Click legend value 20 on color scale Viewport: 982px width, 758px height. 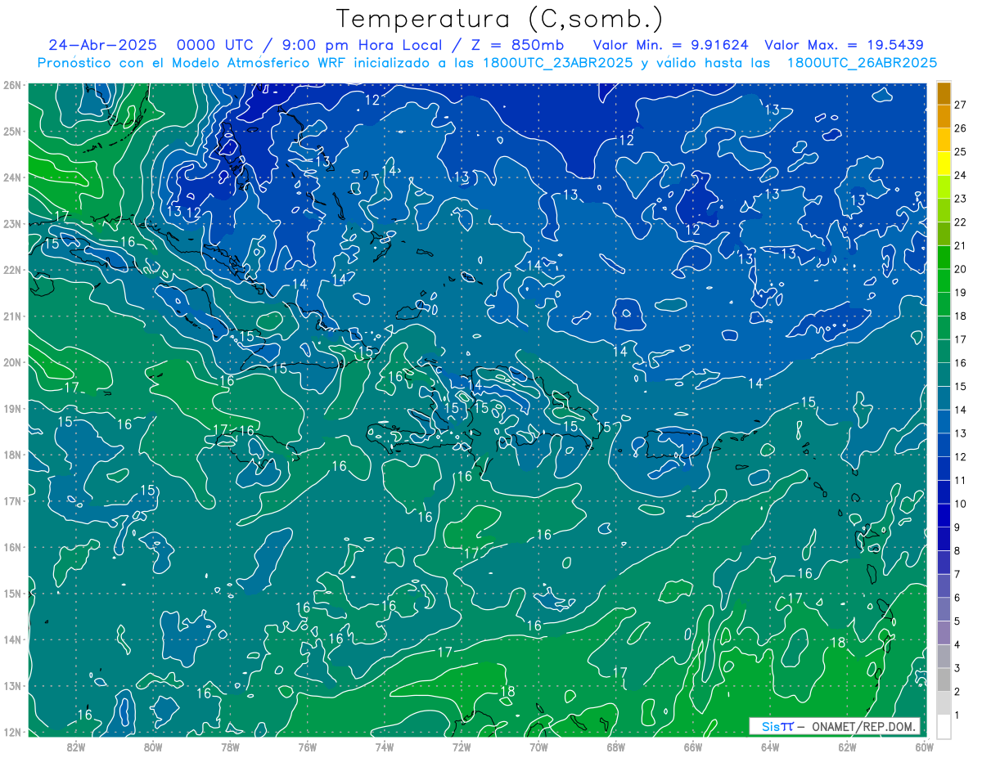tap(960, 269)
